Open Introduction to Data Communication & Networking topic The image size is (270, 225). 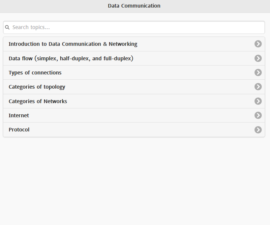pyautogui.click(x=73, y=44)
